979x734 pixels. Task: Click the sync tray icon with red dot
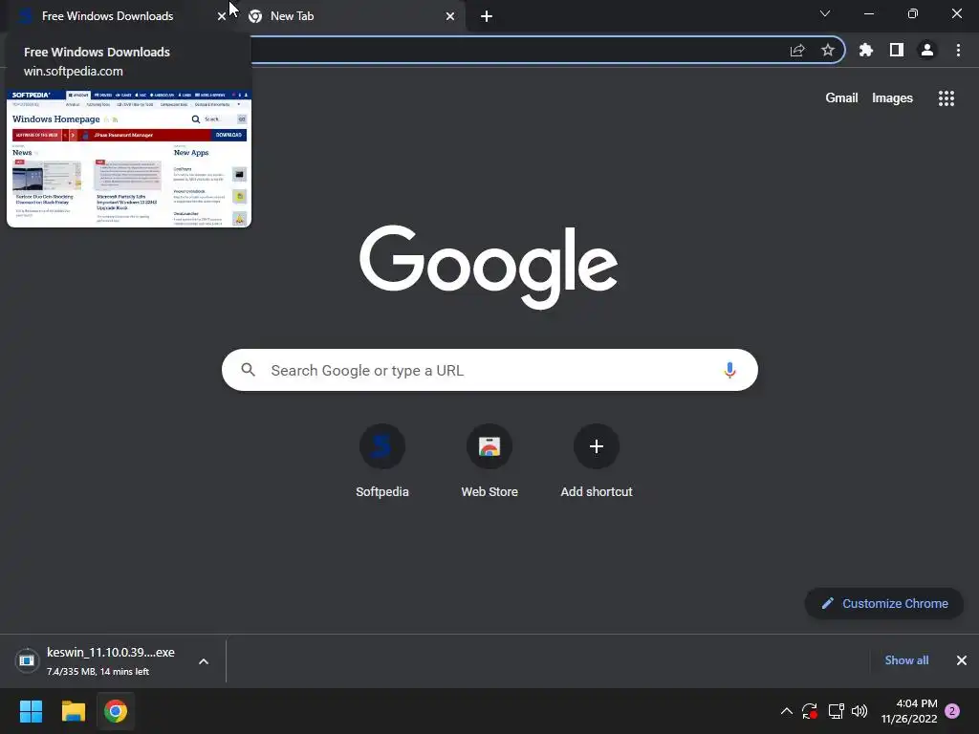pyautogui.click(x=810, y=711)
